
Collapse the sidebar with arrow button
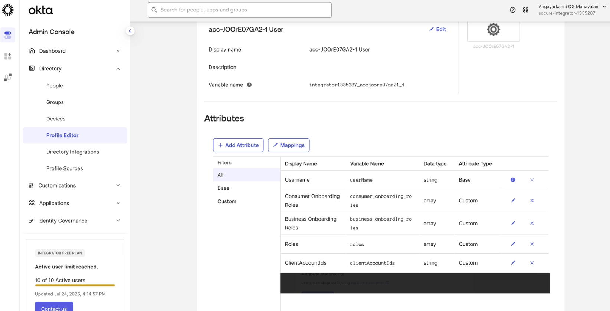[x=130, y=31]
